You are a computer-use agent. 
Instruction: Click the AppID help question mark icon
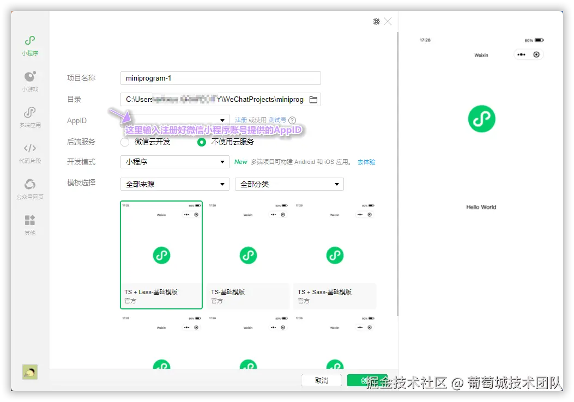pos(292,120)
